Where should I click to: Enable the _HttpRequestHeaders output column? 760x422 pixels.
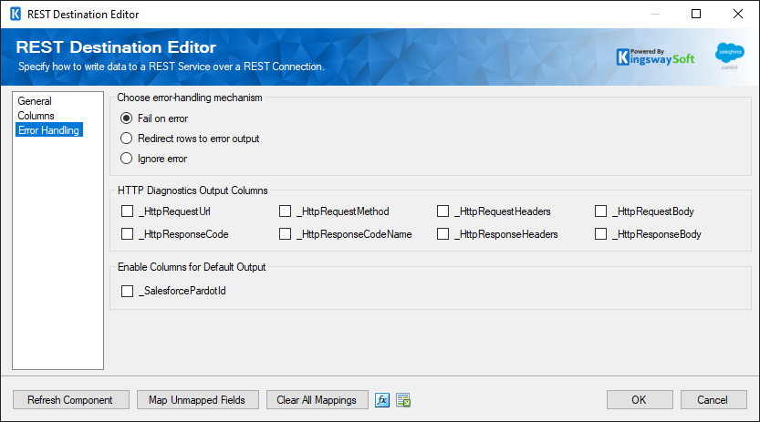pyautogui.click(x=443, y=211)
